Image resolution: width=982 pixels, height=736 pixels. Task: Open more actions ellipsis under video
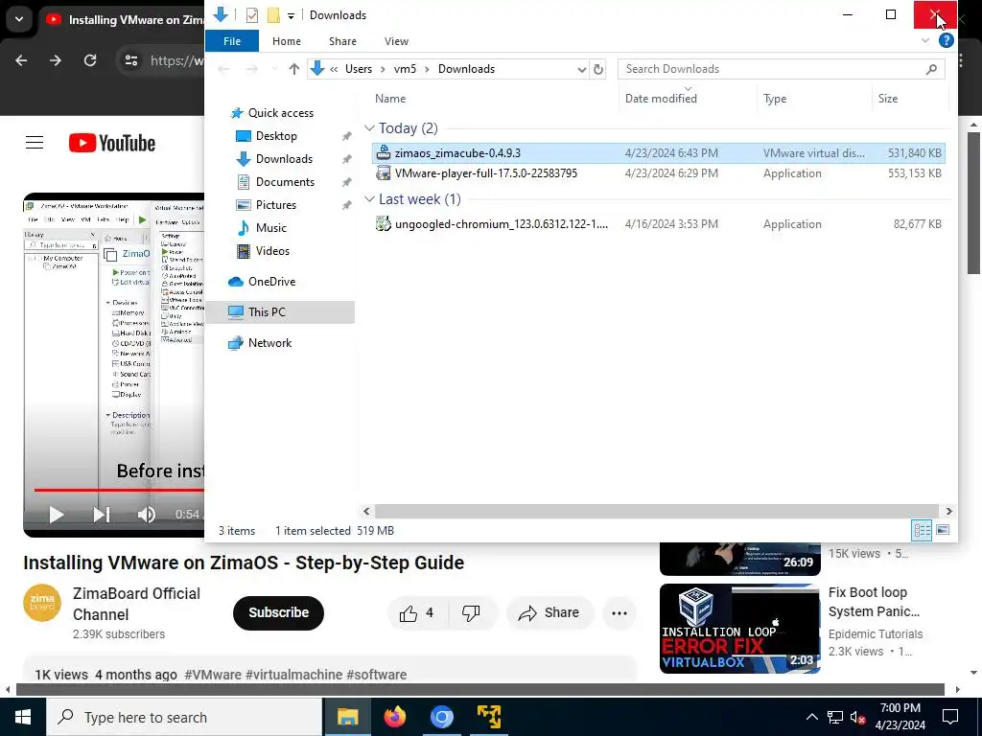[620, 613]
